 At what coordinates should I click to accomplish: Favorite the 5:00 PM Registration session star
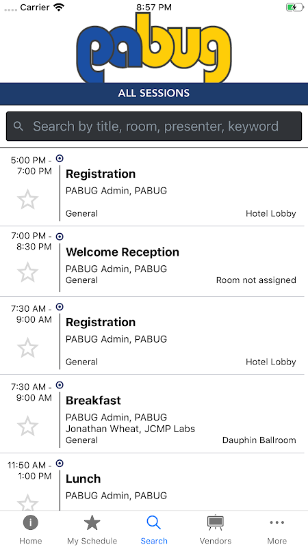click(27, 200)
